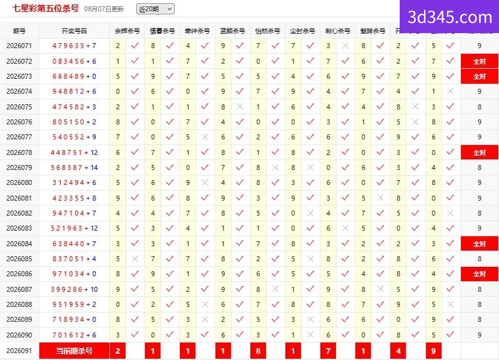
Task: Select the 开奖号码 column header
Action: [74, 31]
